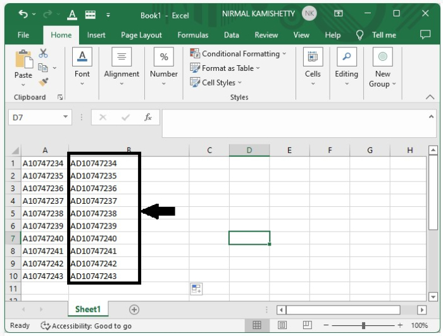Click the zoom slider handle

point(363,325)
